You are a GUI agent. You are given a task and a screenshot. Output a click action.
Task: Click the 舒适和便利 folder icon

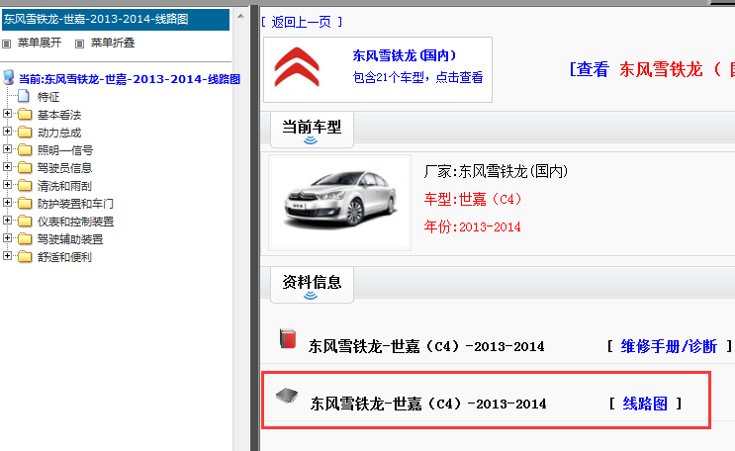tap(25, 257)
